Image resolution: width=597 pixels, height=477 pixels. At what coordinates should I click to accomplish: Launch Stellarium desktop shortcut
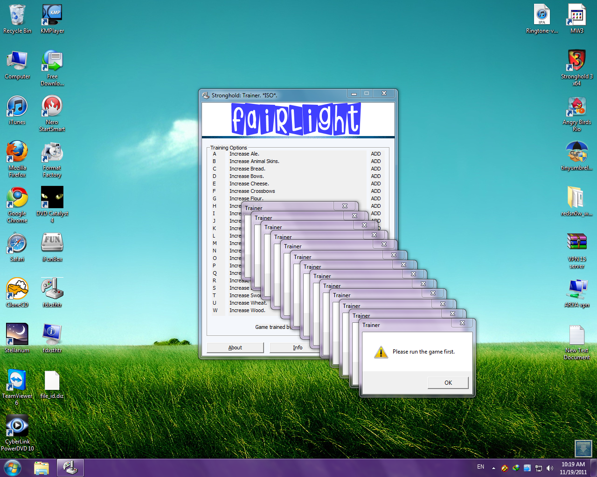click(x=17, y=339)
